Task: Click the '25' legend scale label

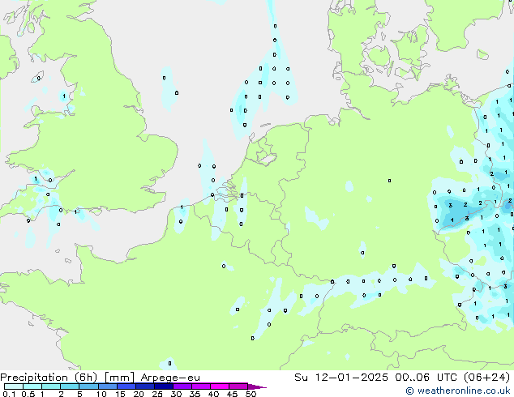Action: [157, 394]
